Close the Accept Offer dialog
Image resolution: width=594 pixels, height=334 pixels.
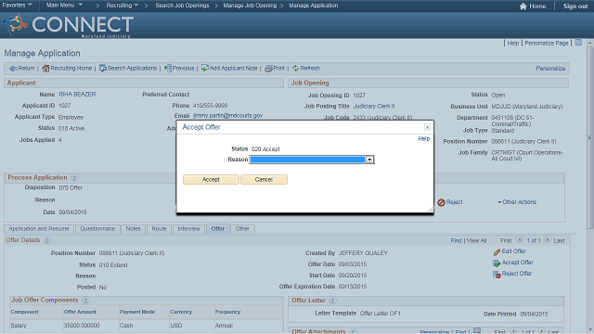click(x=427, y=127)
